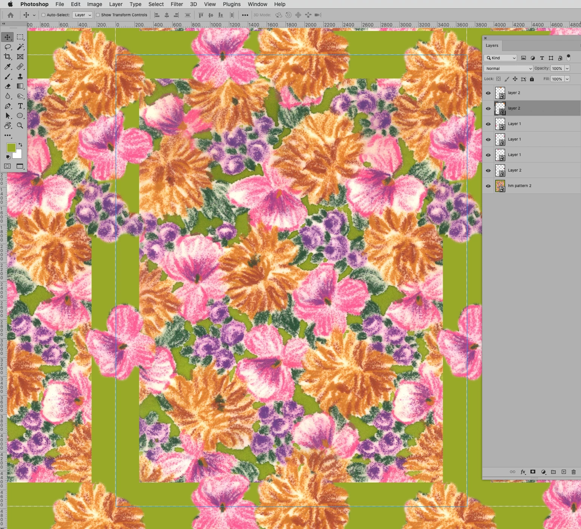Image resolution: width=581 pixels, height=529 pixels.
Task: Open the Screen Mode options icon
Action: 20,166
